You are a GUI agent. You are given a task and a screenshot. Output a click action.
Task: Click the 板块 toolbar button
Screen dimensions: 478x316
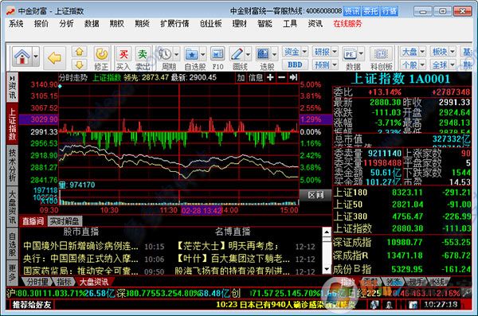pos(440,52)
